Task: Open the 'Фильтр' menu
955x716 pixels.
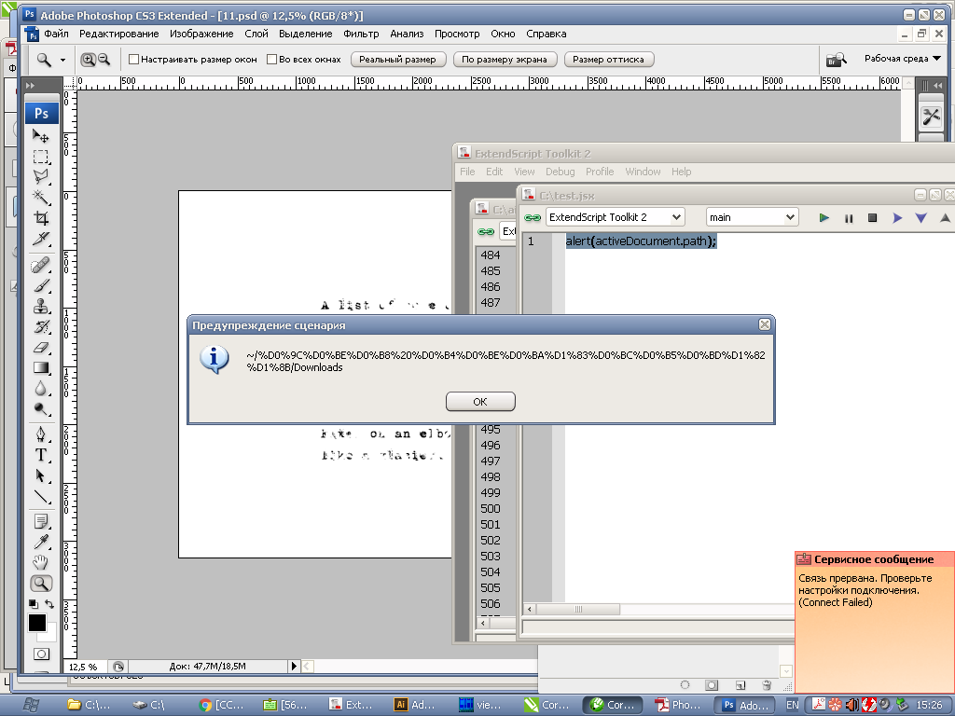Action: pos(361,34)
